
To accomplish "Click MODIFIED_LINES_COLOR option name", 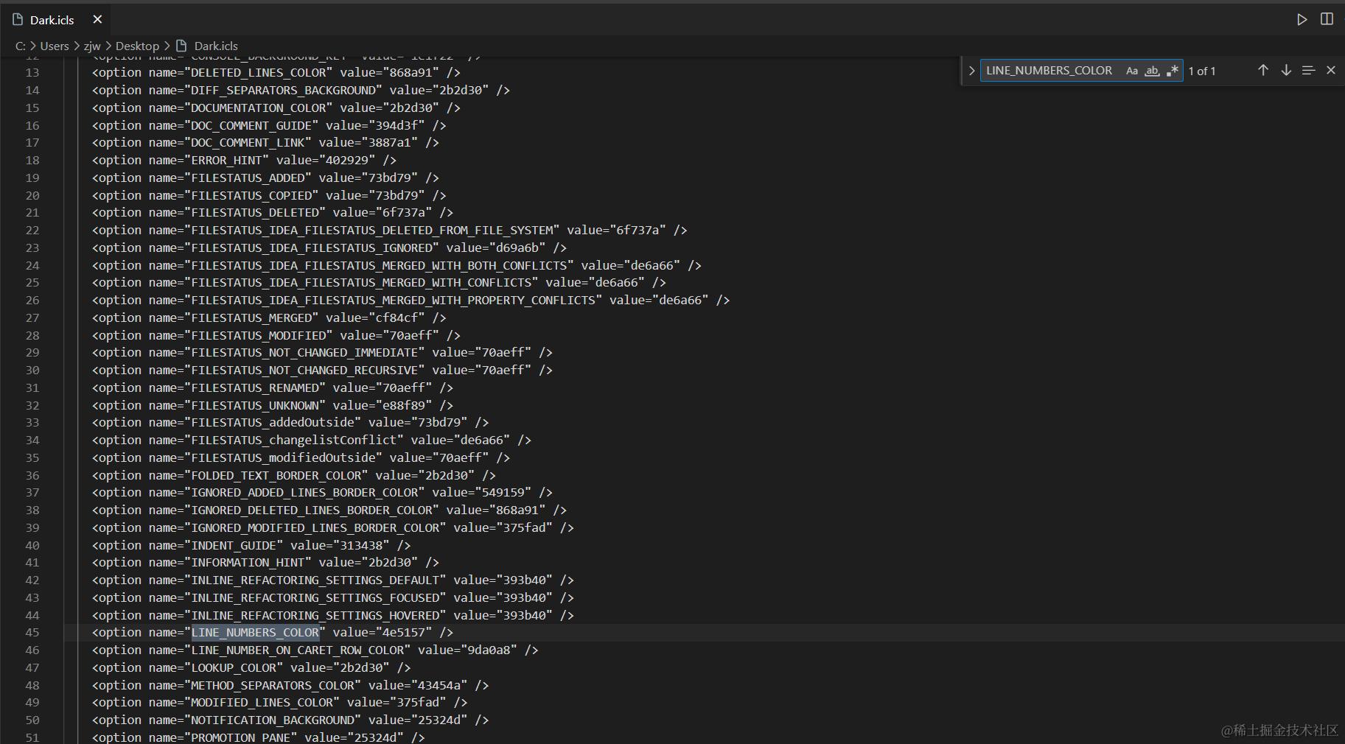I will [x=262, y=702].
